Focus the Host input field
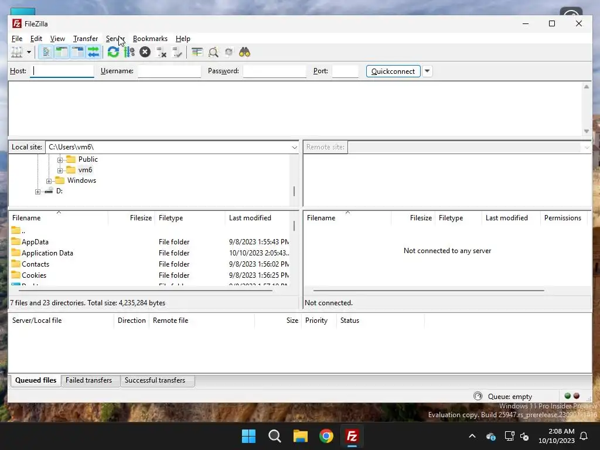Viewport: 600px width, 450px height. (62, 71)
